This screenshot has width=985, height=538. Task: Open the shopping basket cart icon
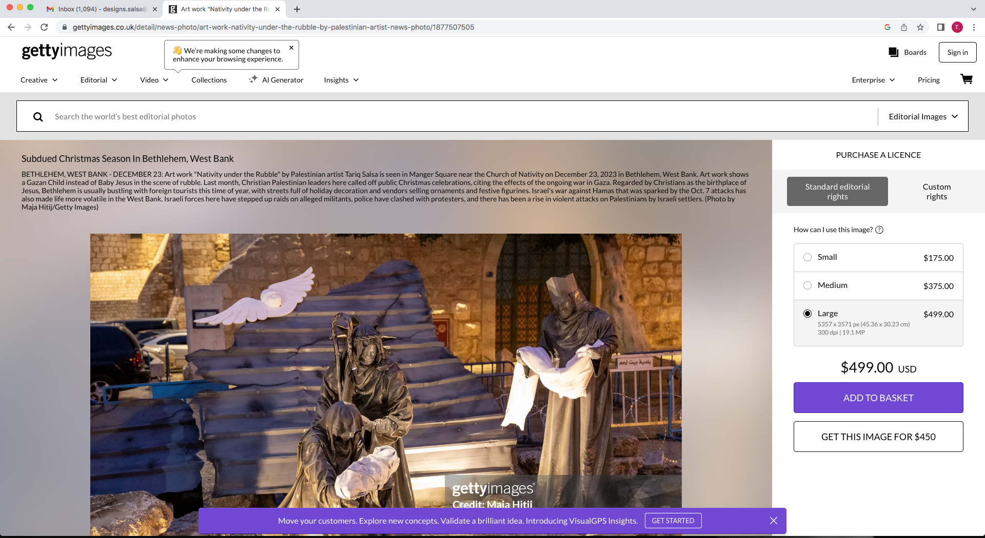pos(966,79)
